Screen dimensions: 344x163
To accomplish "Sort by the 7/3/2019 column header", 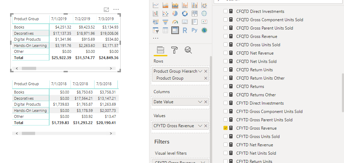I will [106, 19].
